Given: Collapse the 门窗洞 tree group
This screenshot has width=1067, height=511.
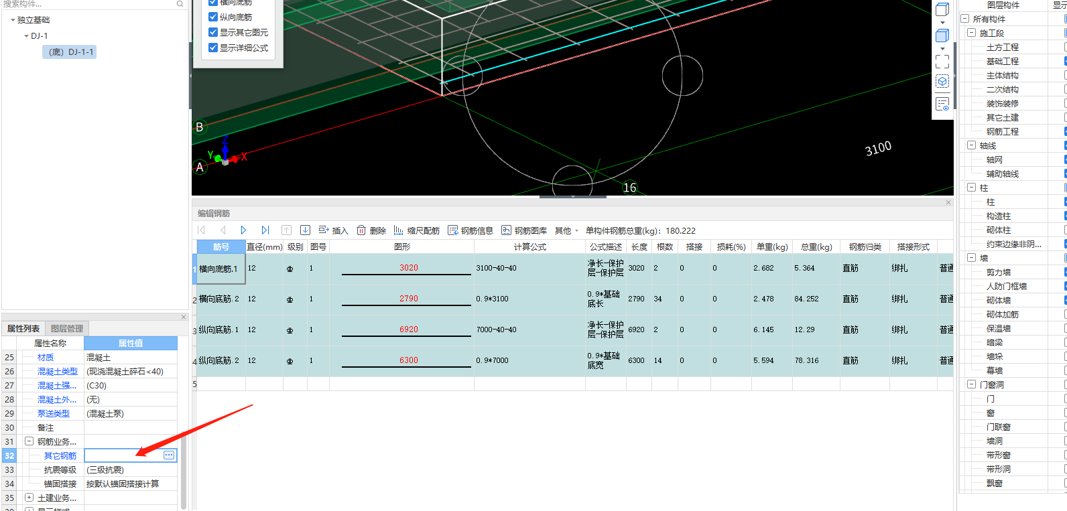Looking at the screenshot, I should pyautogui.click(x=971, y=384).
